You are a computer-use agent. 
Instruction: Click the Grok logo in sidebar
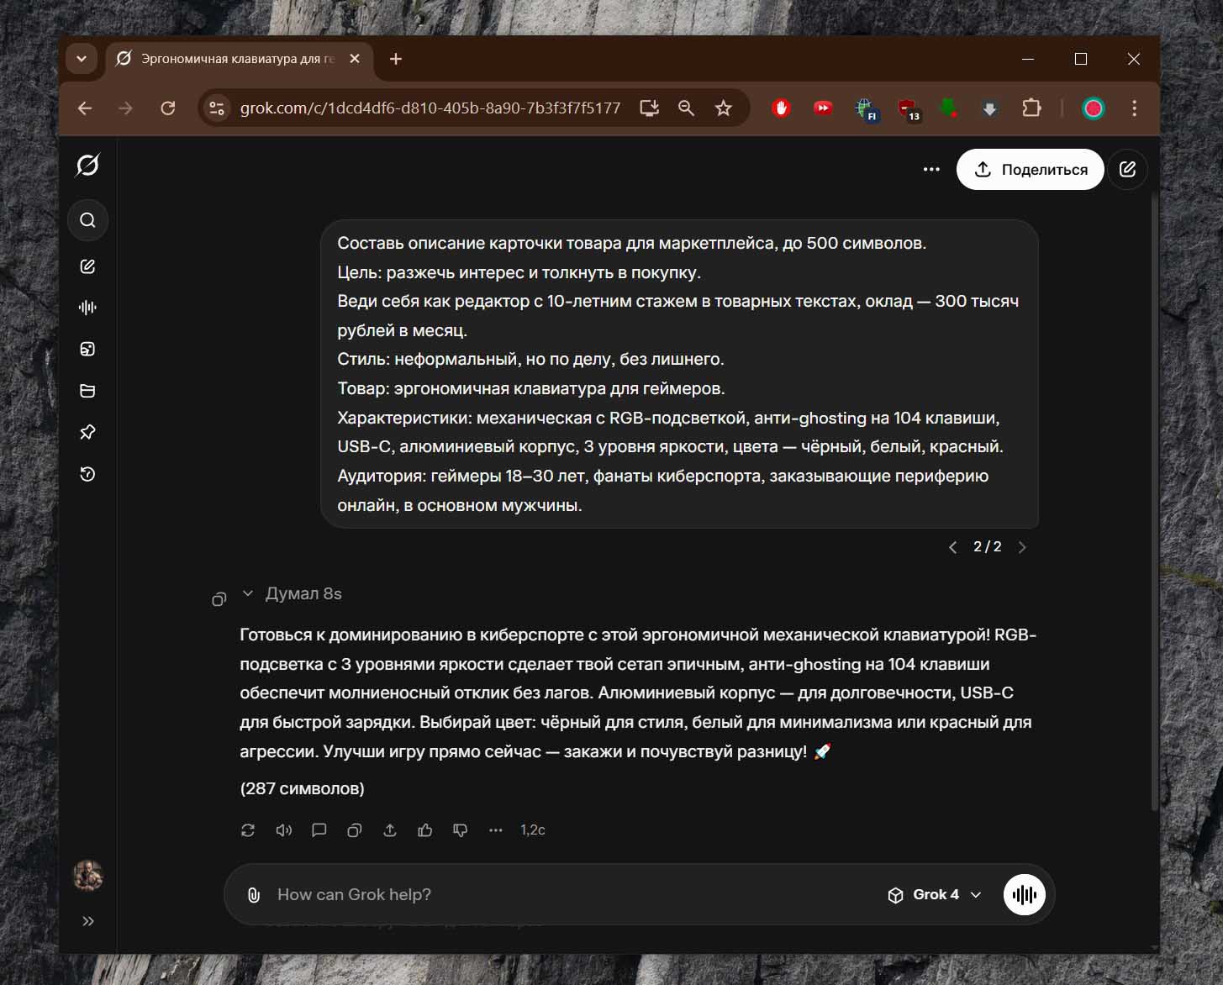[87, 166]
